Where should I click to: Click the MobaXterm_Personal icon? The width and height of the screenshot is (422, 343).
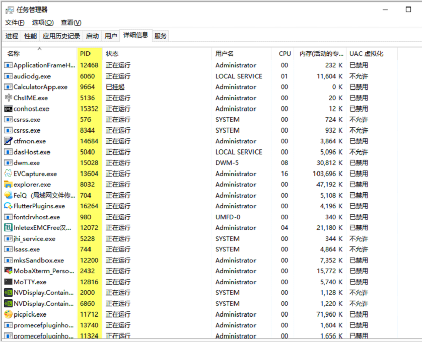point(9,271)
